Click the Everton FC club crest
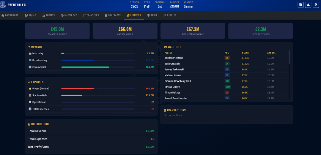Screen dimensions: 321x155 3,5
